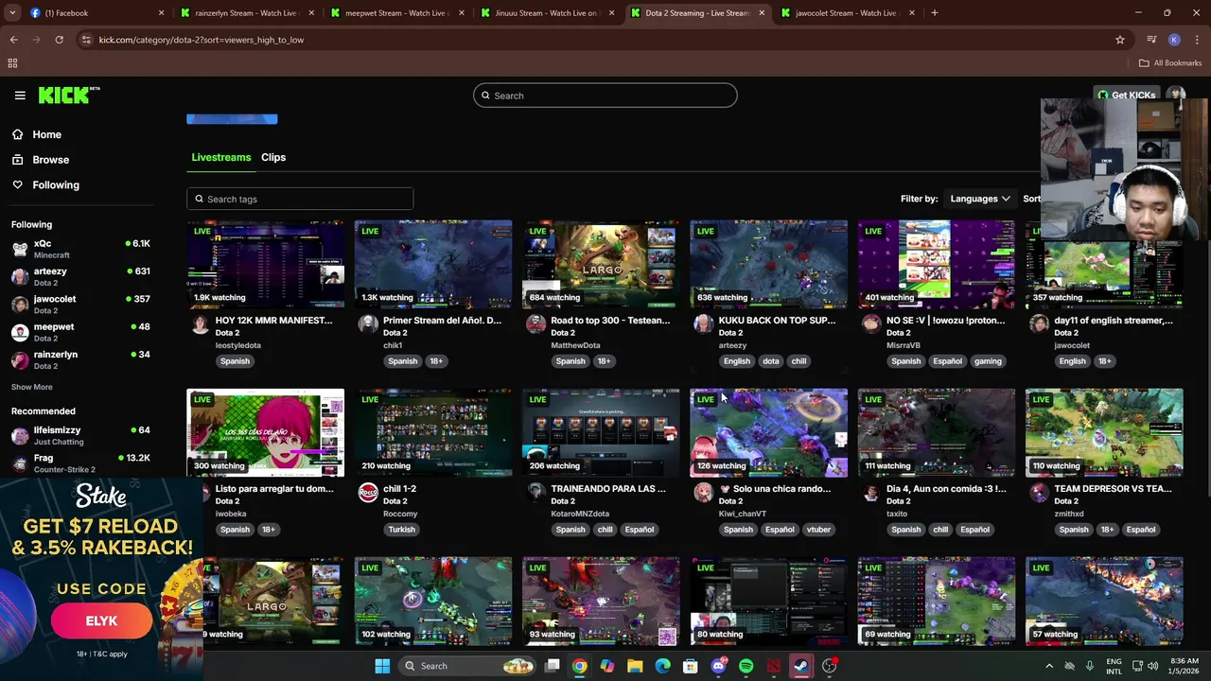
Task: Open arteezy channel in Following list
Action: tap(80, 276)
